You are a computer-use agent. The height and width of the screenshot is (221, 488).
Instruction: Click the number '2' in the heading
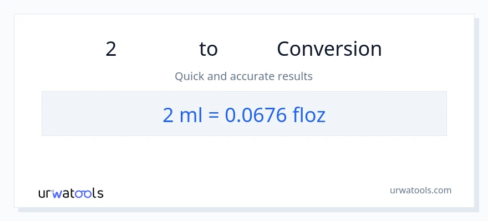click(x=111, y=49)
